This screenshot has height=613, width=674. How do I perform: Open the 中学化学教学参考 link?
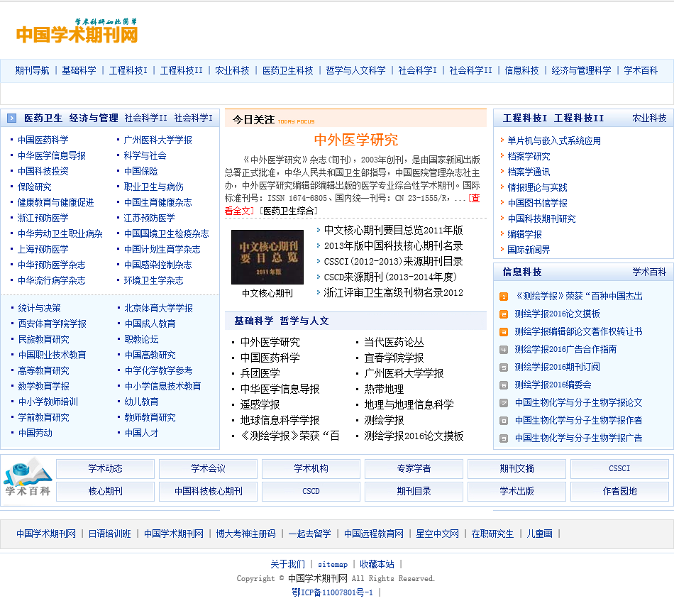tap(158, 370)
